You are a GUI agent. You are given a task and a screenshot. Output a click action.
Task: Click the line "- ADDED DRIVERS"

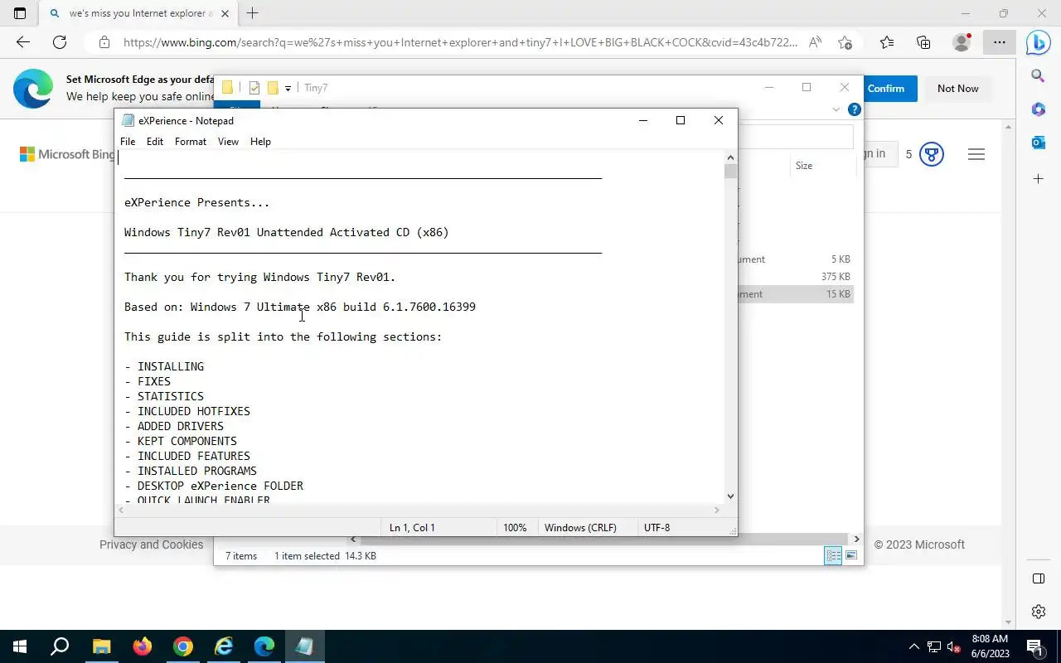pos(174,426)
